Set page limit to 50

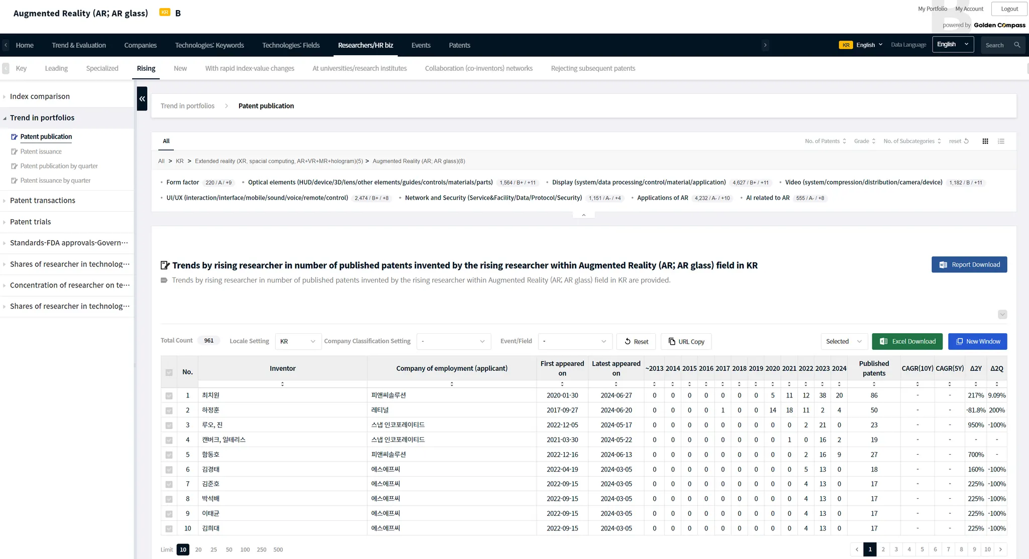[229, 549]
